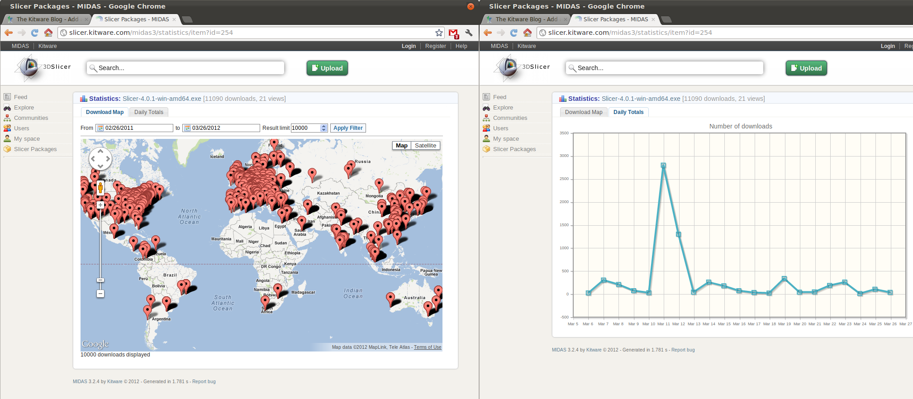Click Communities icon in left window sidebar
913x399 pixels.
pyautogui.click(x=7, y=118)
